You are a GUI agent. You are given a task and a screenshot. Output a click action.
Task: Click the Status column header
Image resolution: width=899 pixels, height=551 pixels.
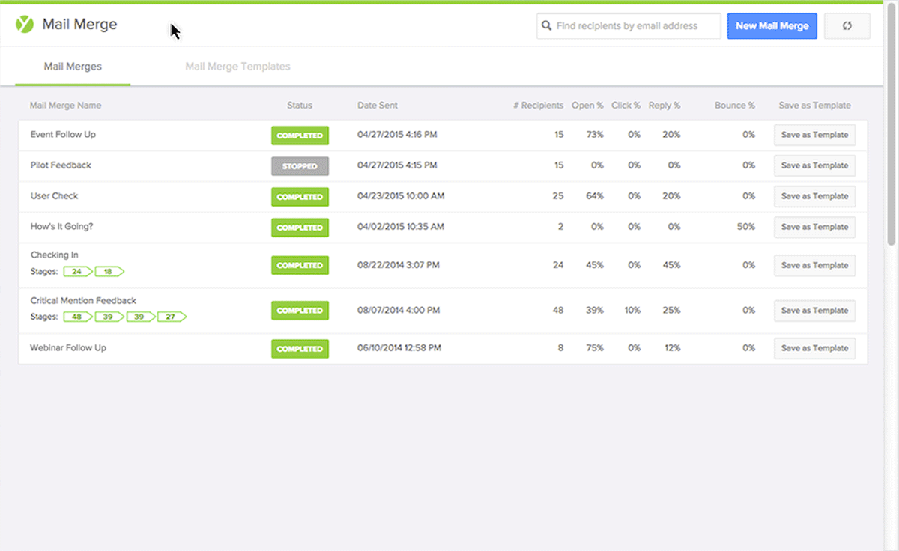tap(300, 106)
